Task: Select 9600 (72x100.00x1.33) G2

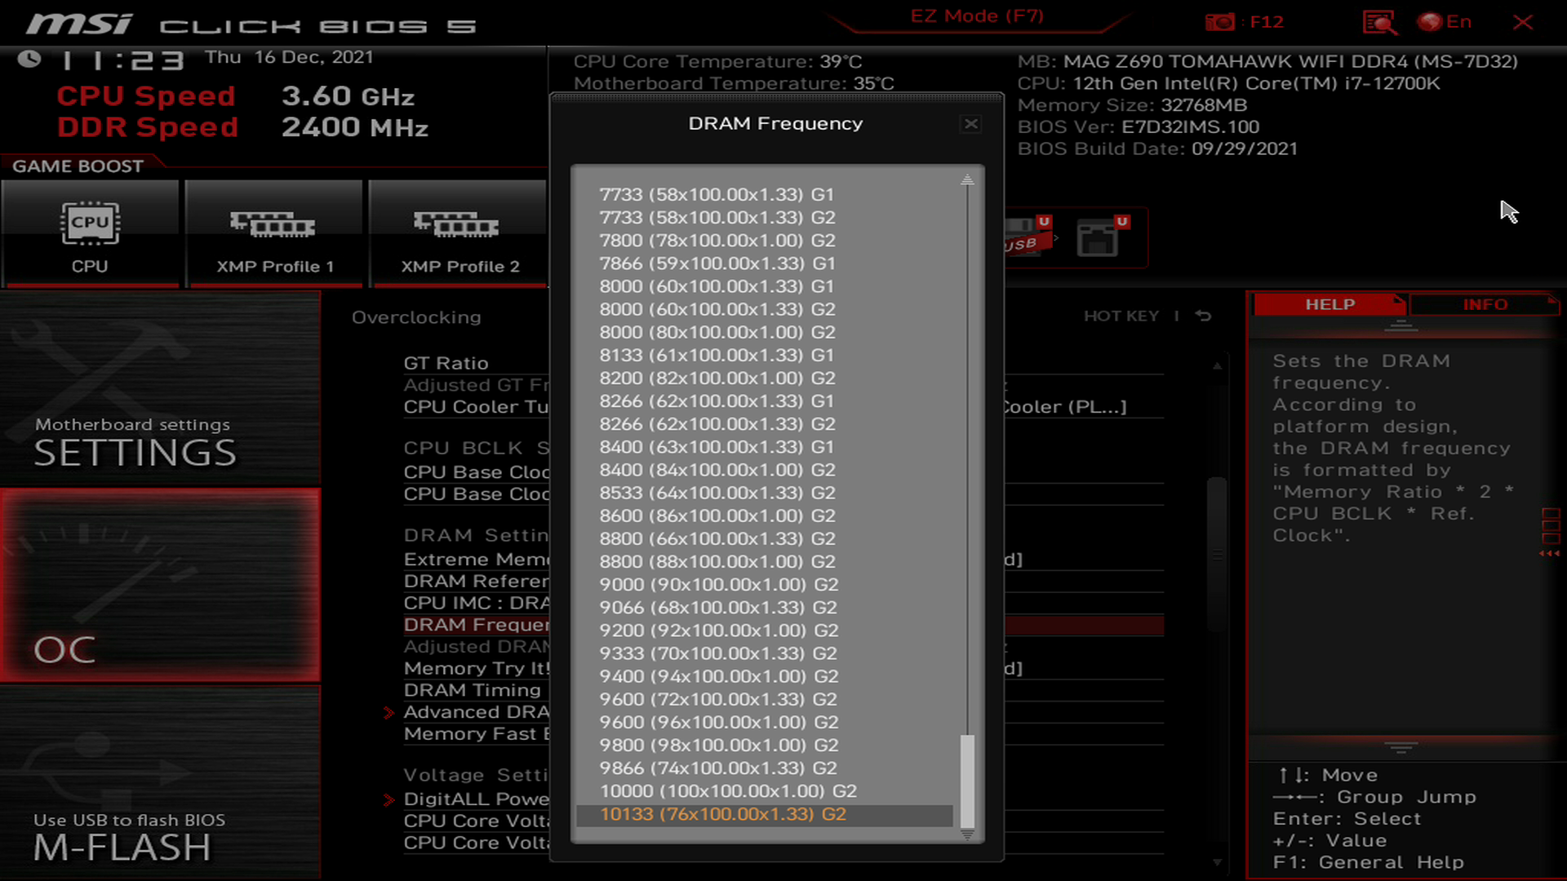Action: pos(718,699)
